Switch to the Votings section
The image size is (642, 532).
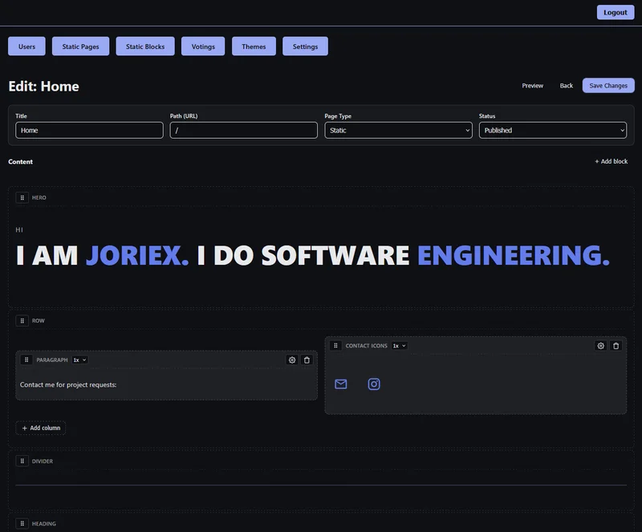point(203,47)
